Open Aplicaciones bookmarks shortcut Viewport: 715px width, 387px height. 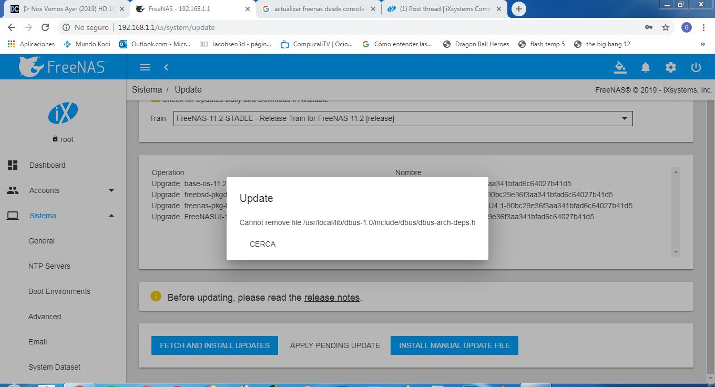pyautogui.click(x=32, y=44)
